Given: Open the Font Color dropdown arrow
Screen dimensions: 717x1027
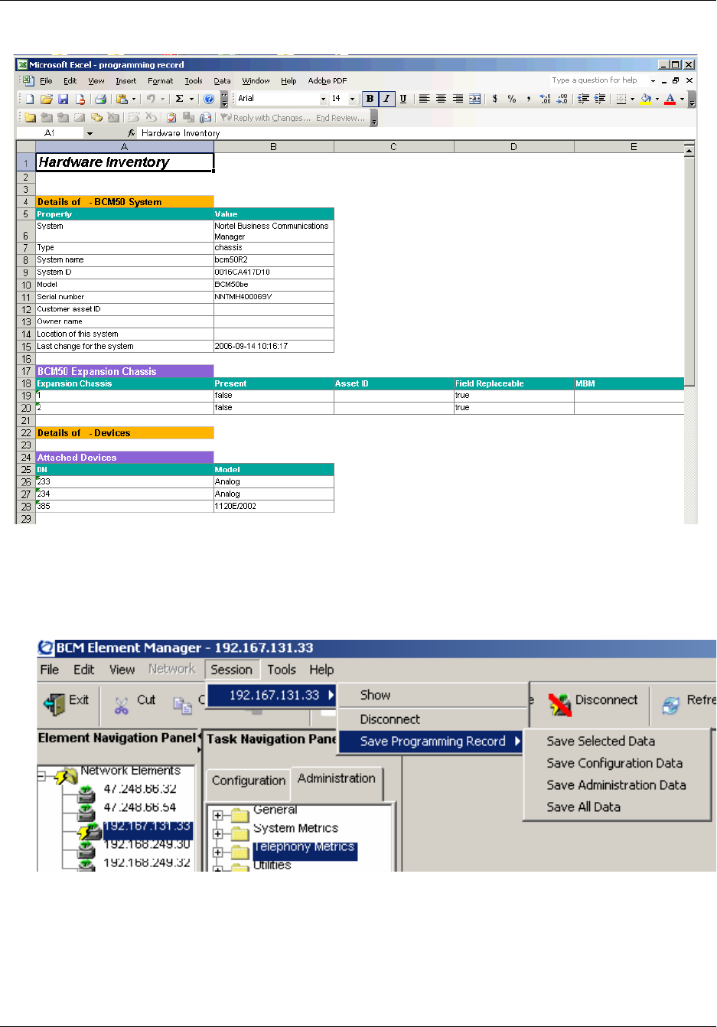Looking at the screenshot, I should click(x=681, y=99).
